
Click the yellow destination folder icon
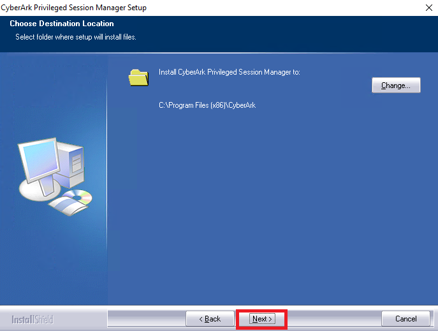pyautogui.click(x=138, y=78)
